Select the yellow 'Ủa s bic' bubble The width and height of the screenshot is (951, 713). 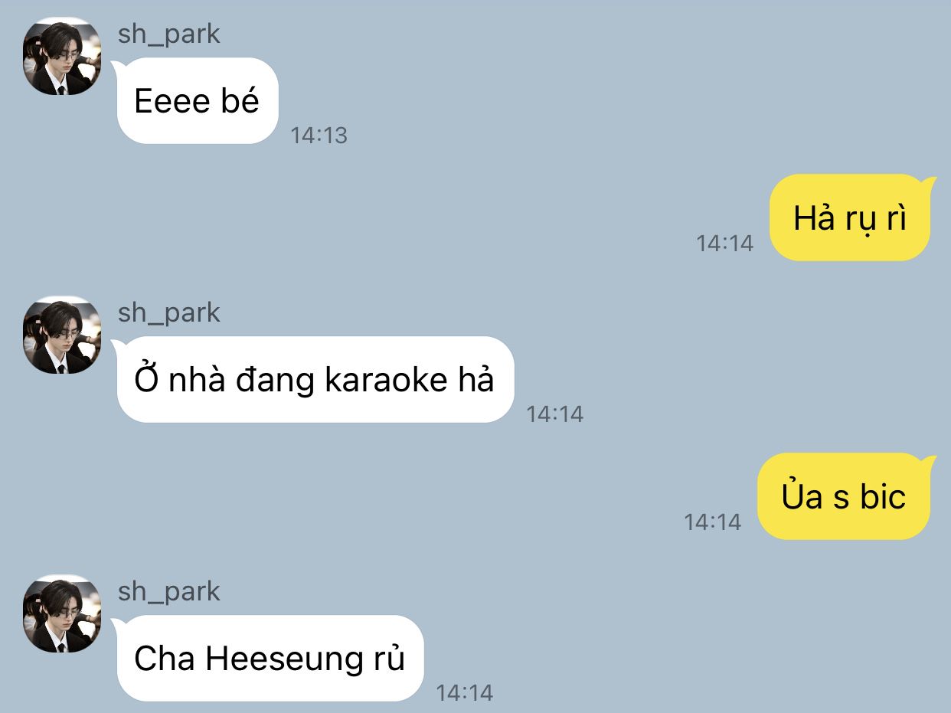click(x=844, y=497)
